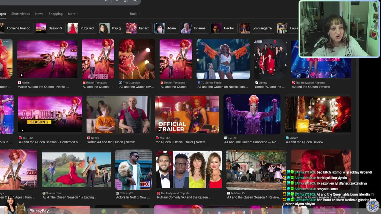Select the Ruby red filter chip
This screenshot has width=381, height=214.
(x=82, y=28)
